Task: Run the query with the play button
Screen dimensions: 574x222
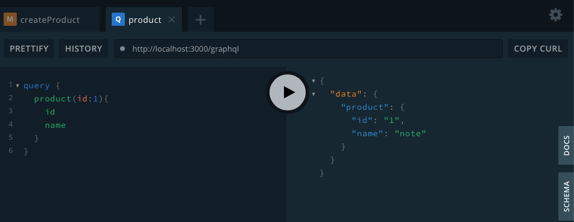Action: (288, 92)
